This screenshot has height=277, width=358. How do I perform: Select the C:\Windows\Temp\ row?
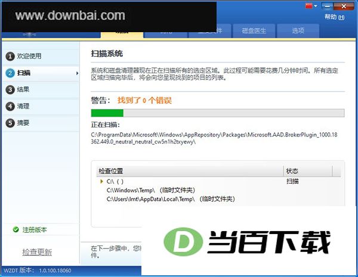[218, 190]
